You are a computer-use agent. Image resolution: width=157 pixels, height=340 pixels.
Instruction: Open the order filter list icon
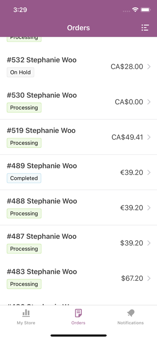coord(145,28)
